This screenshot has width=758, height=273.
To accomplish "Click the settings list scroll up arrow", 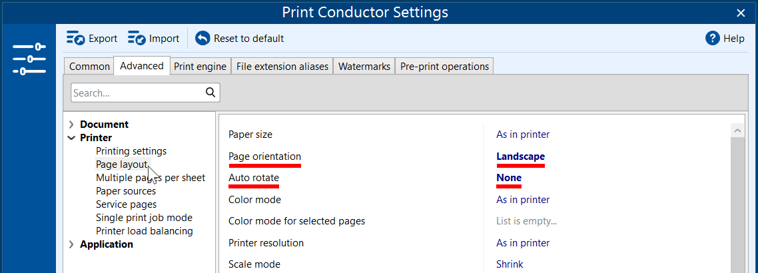I will [x=737, y=131].
